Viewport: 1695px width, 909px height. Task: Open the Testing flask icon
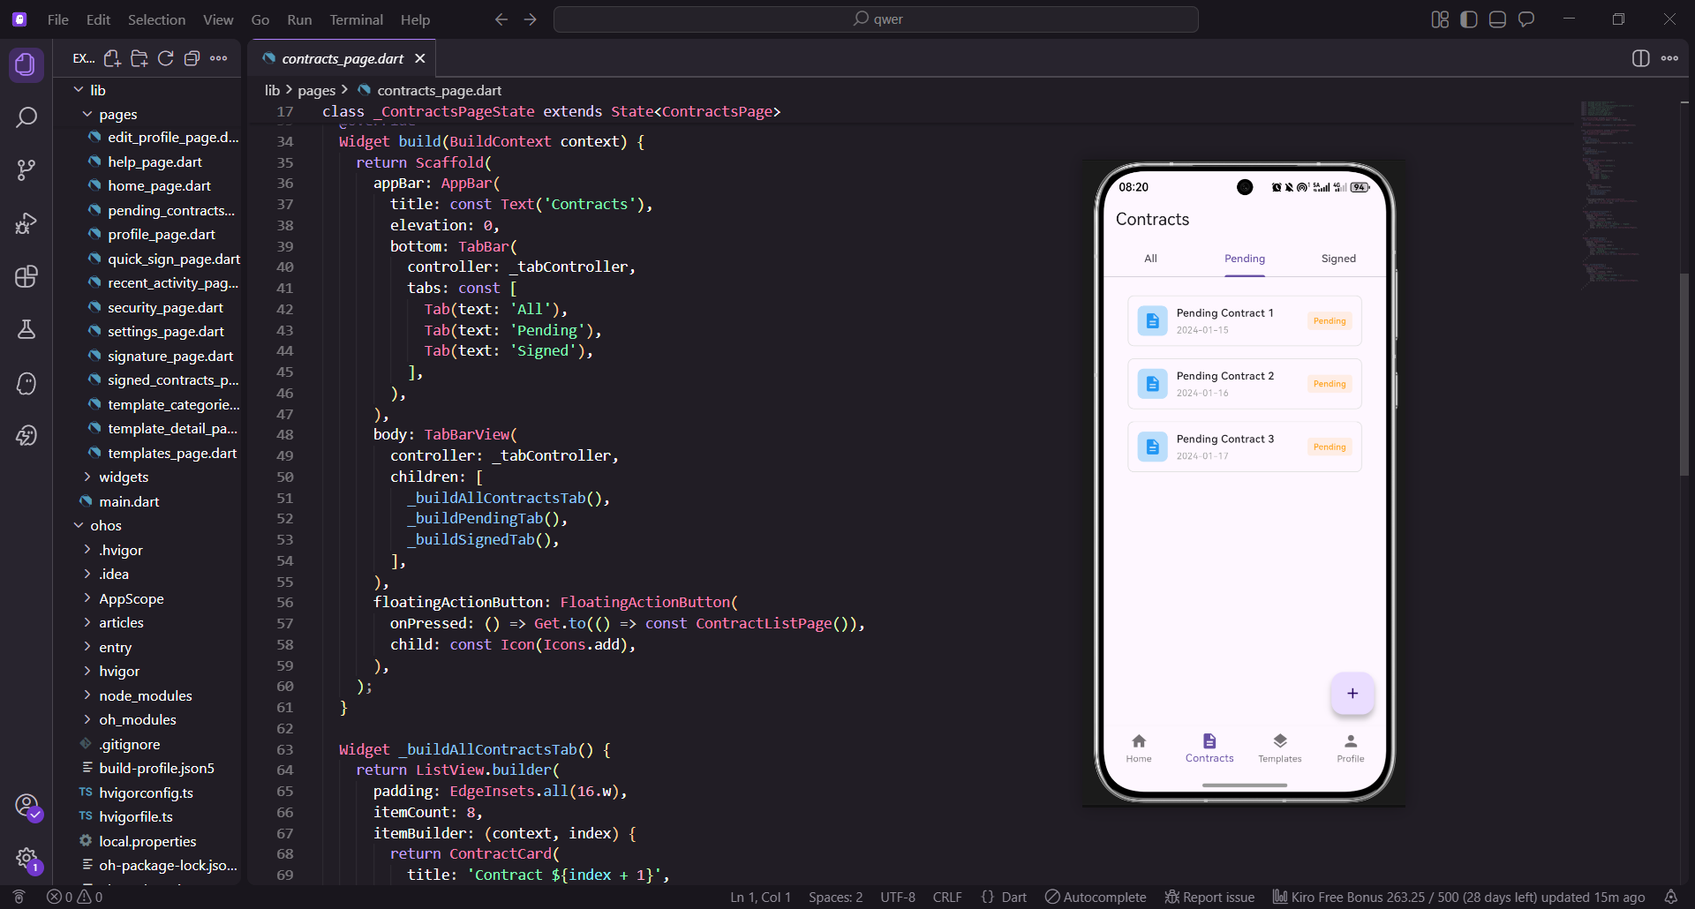click(x=26, y=329)
